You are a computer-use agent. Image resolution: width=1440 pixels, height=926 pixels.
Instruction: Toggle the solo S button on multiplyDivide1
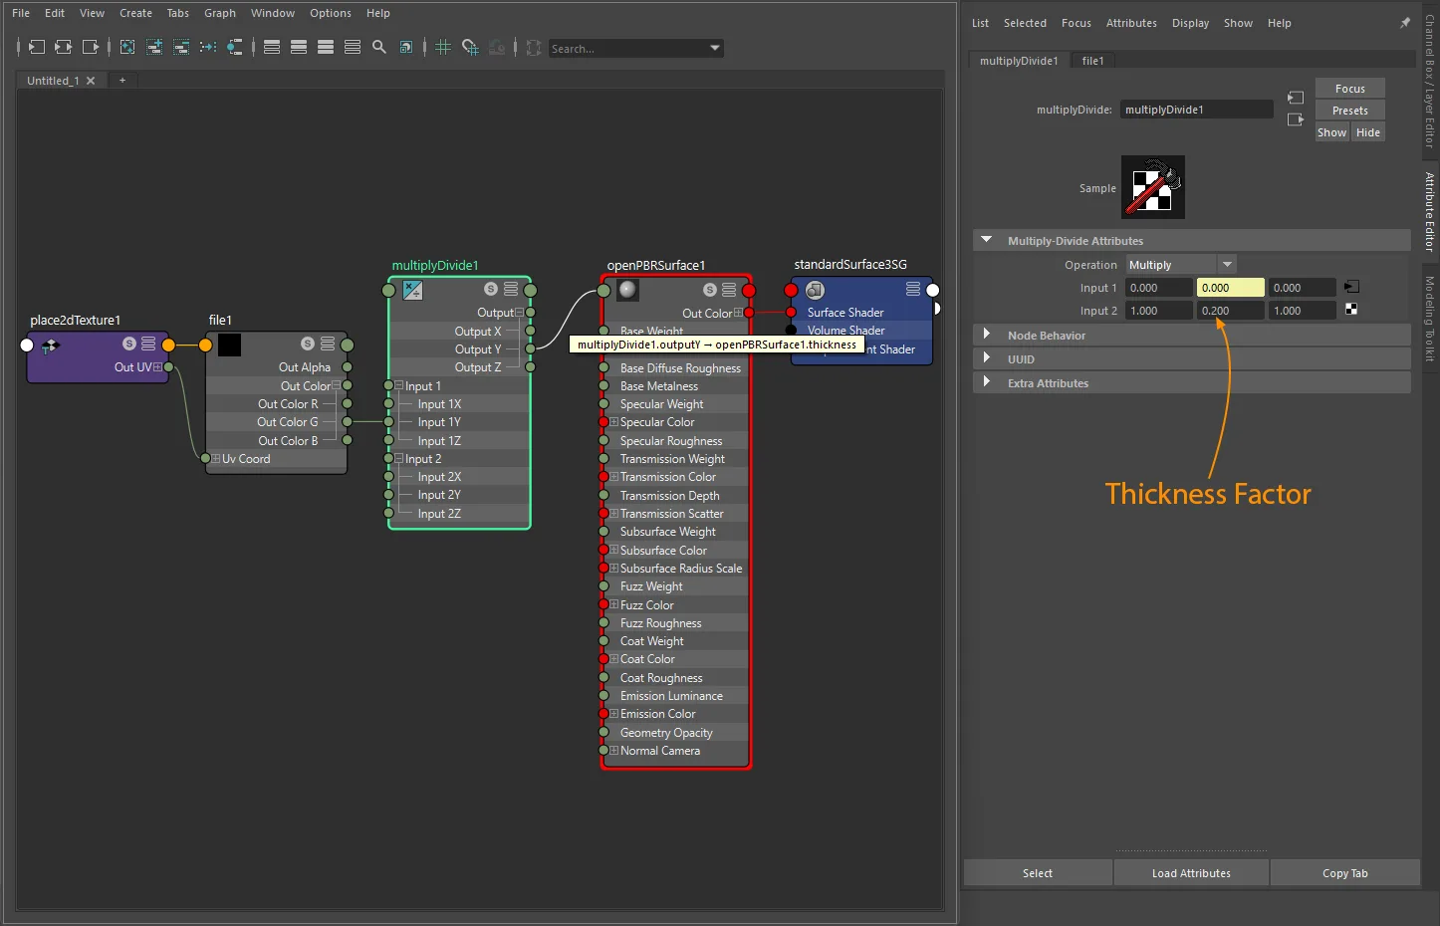(x=491, y=289)
